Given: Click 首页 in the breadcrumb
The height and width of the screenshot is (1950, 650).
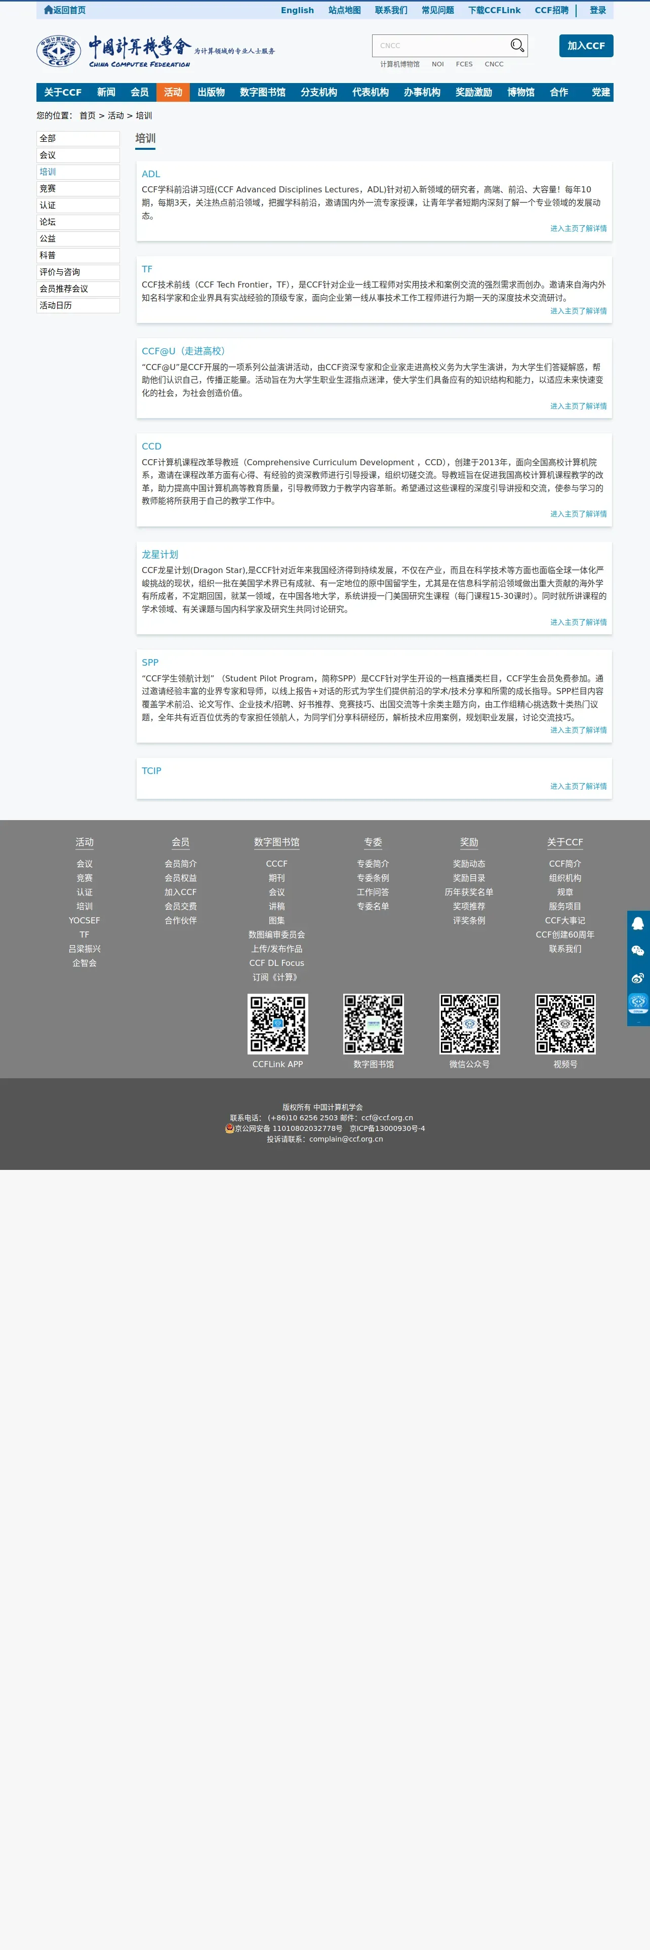Looking at the screenshot, I should 88,116.
